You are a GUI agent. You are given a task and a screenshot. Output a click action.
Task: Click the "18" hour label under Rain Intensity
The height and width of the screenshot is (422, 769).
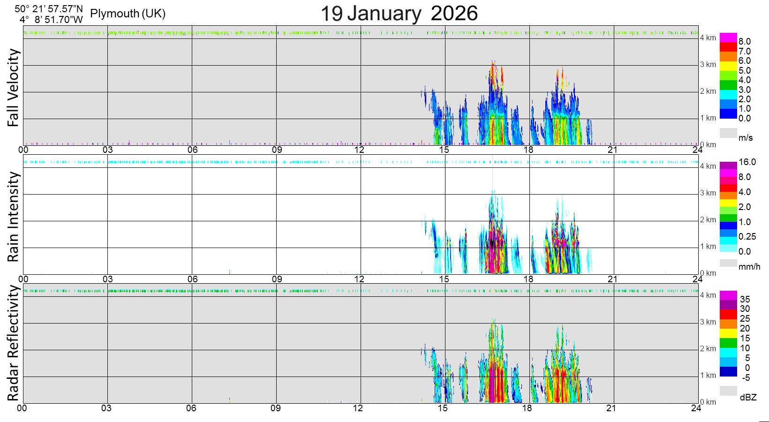click(528, 279)
